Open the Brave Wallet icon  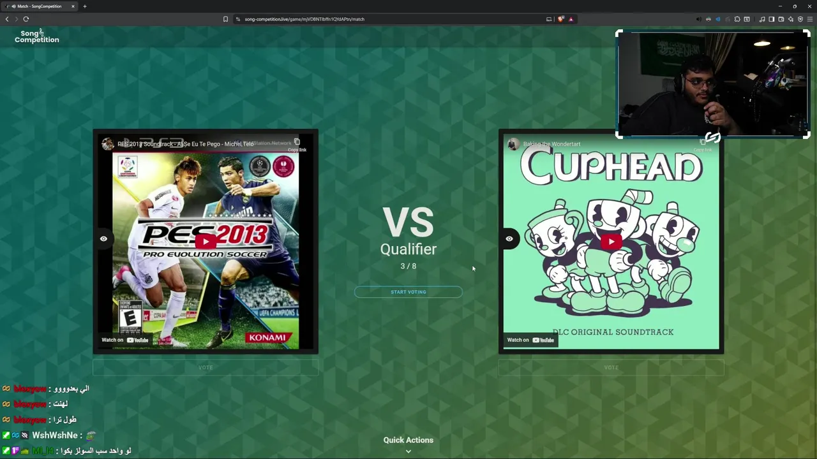pyautogui.click(x=781, y=19)
